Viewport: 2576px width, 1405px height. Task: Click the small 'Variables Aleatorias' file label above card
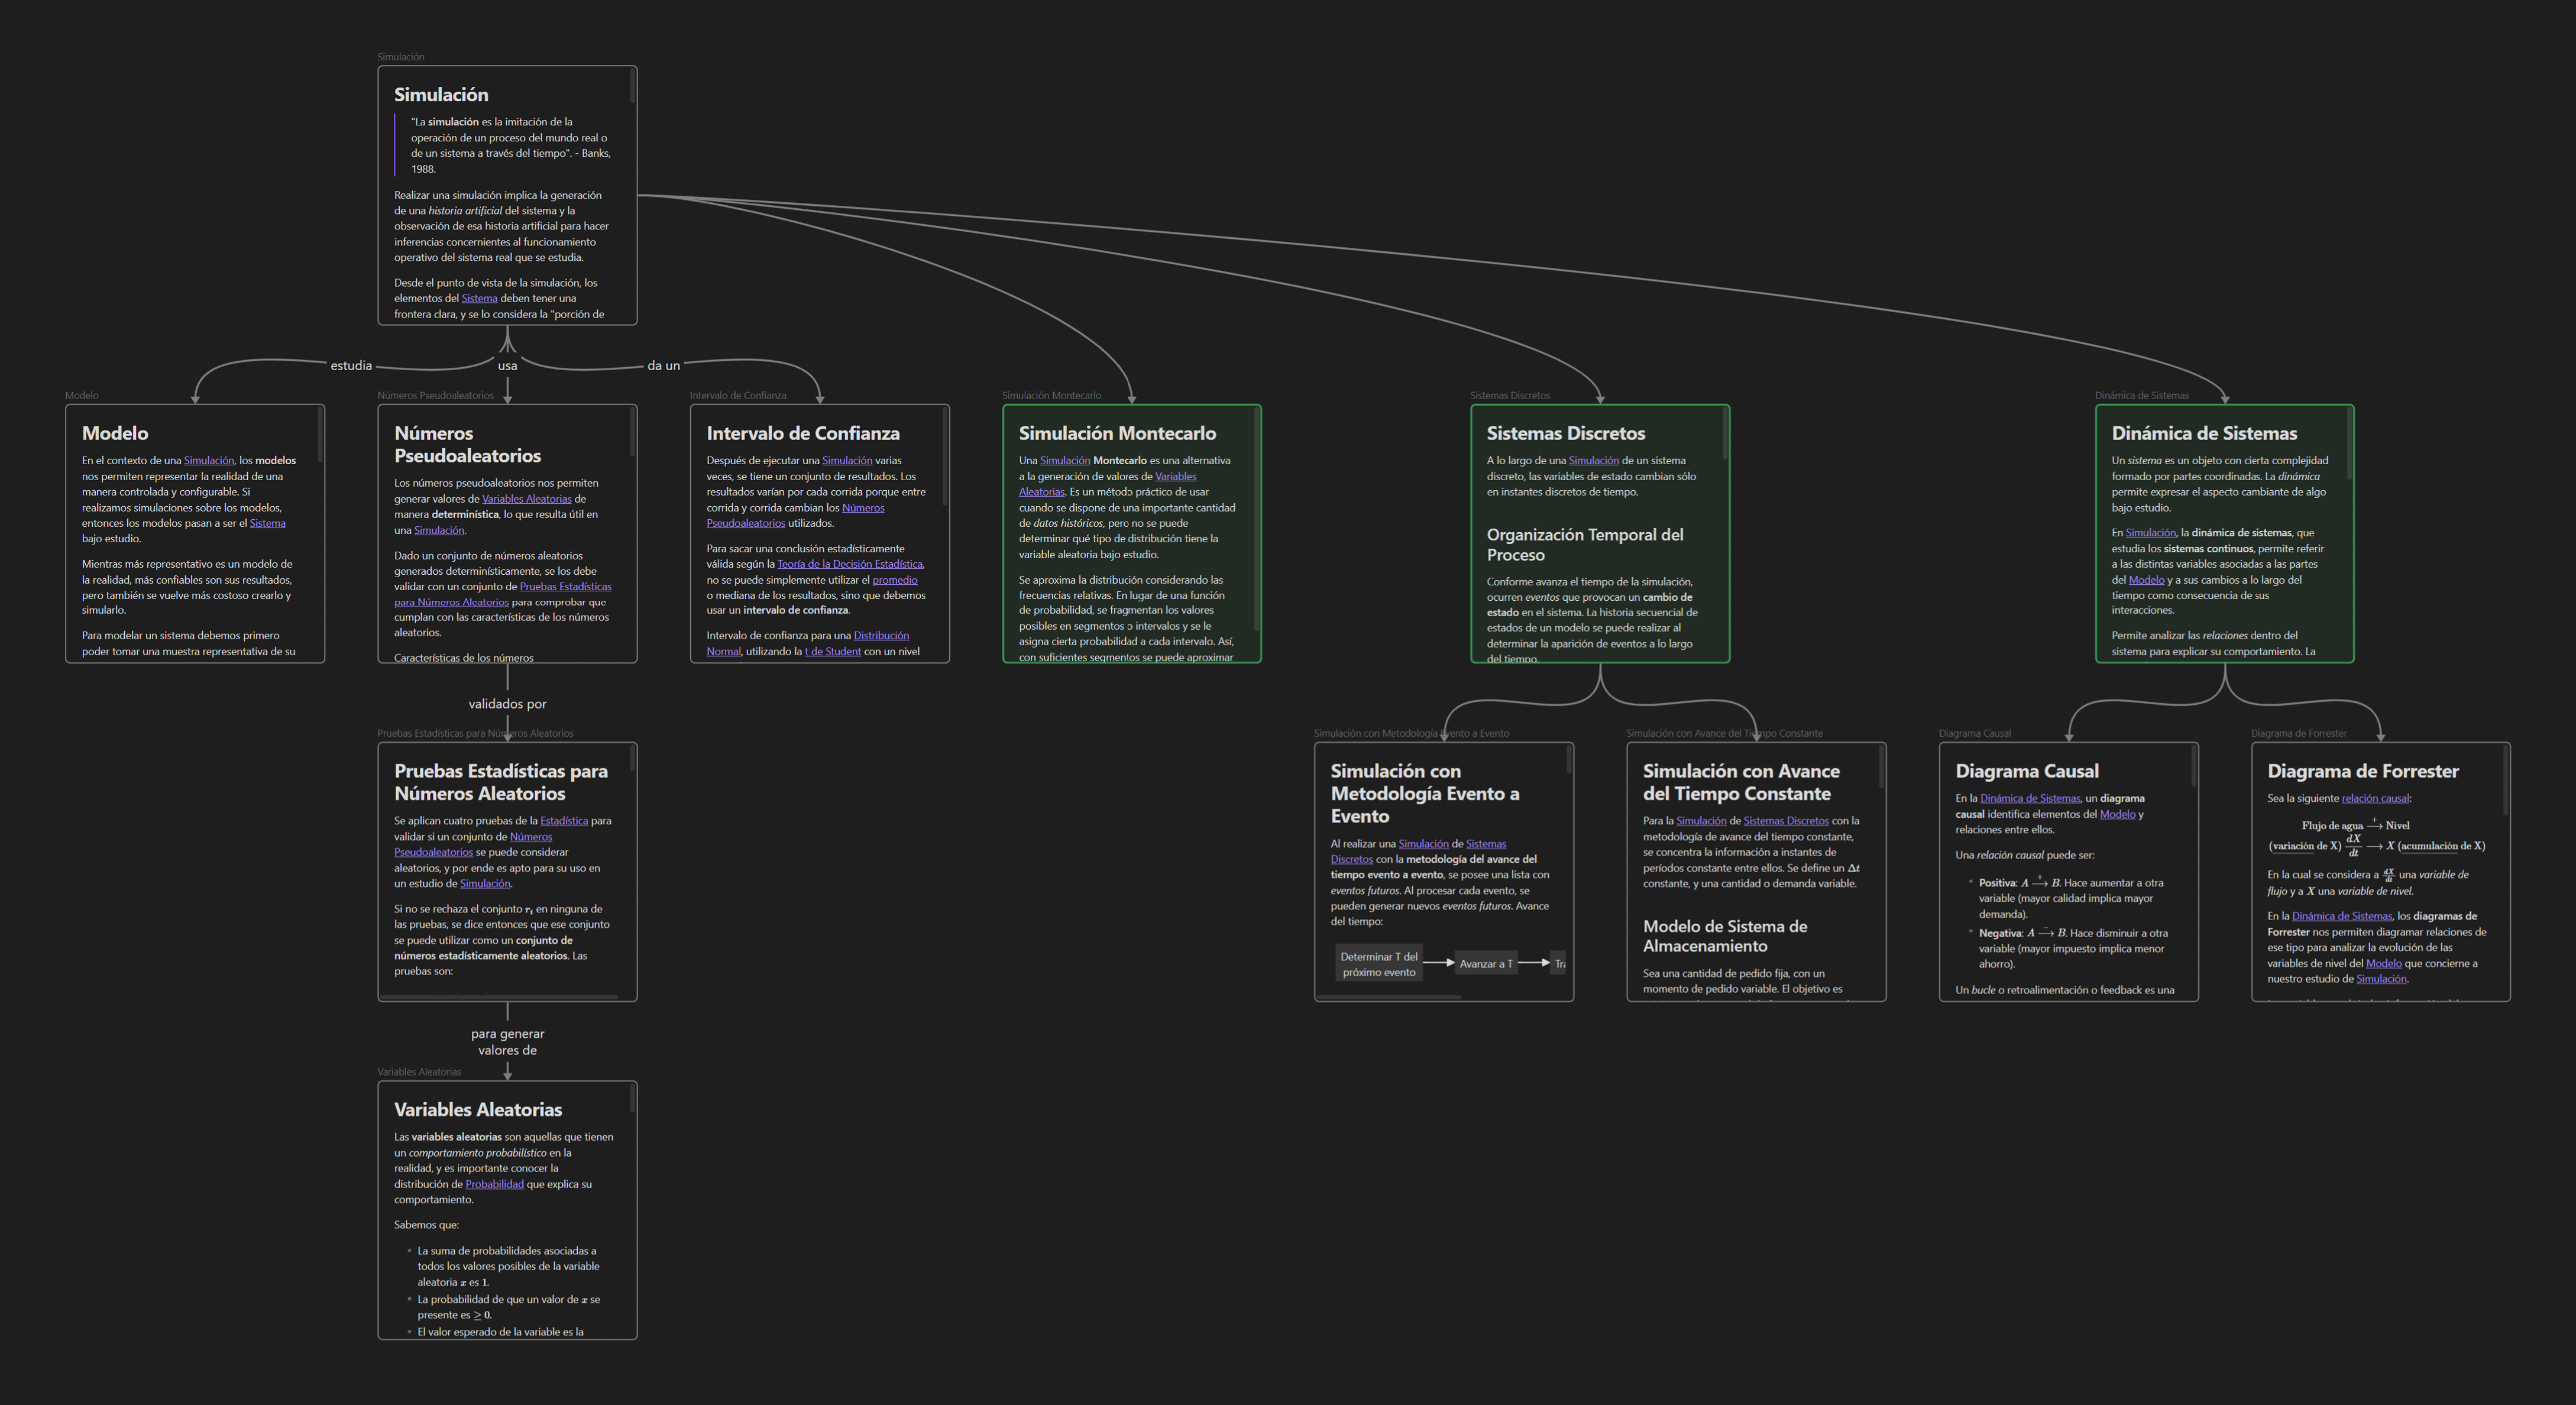pyautogui.click(x=419, y=1072)
